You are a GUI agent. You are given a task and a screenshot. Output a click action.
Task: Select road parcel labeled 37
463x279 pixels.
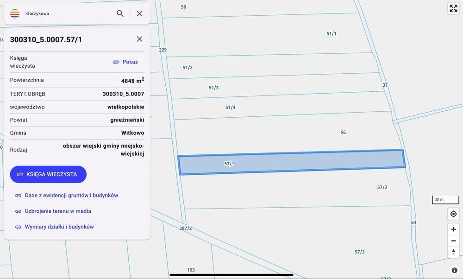(x=385, y=85)
